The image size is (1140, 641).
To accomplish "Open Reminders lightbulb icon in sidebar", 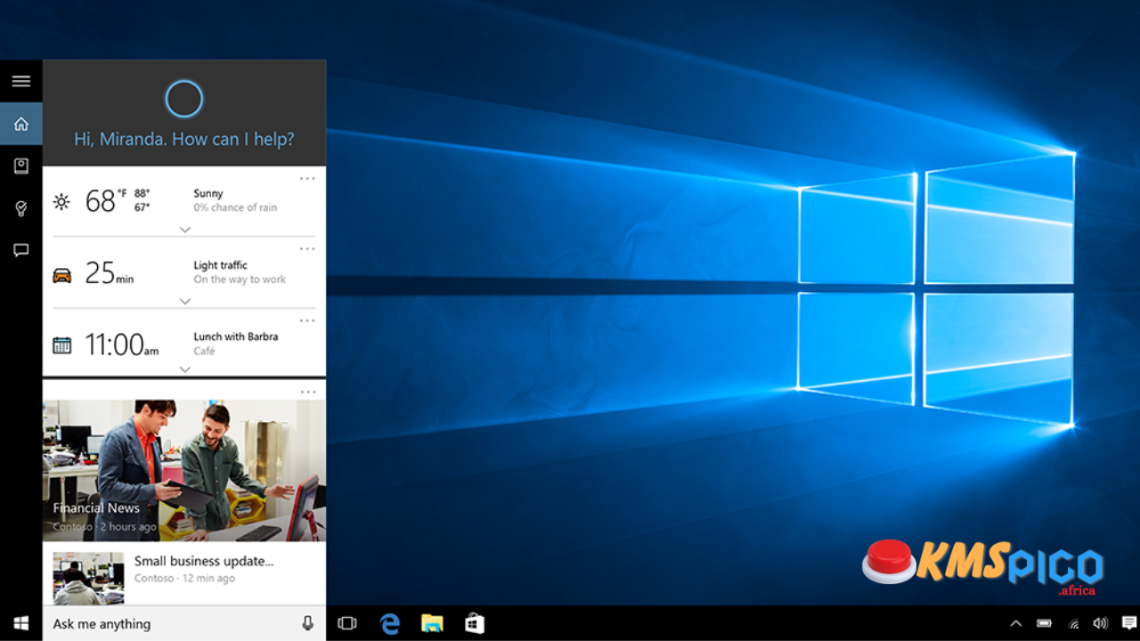I will [21, 208].
